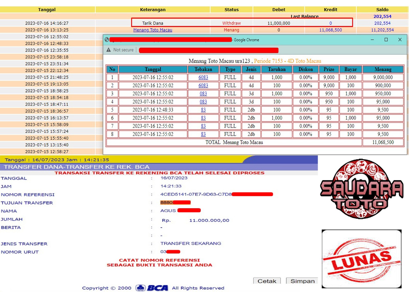Click the Not secure warning icon

[x=109, y=50]
